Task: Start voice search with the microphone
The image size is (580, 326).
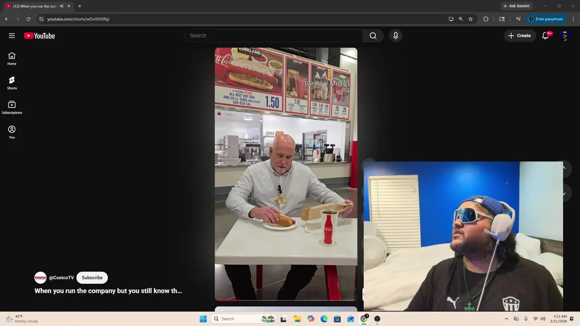Action: tap(396, 36)
